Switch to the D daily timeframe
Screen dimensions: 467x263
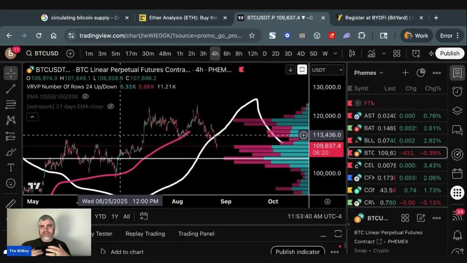pyautogui.click(x=265, y=54)
